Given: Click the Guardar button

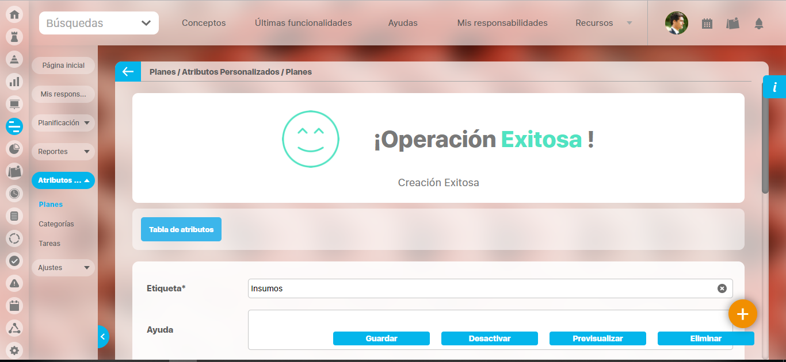Looking at the screenshot, I should [381, 338].
